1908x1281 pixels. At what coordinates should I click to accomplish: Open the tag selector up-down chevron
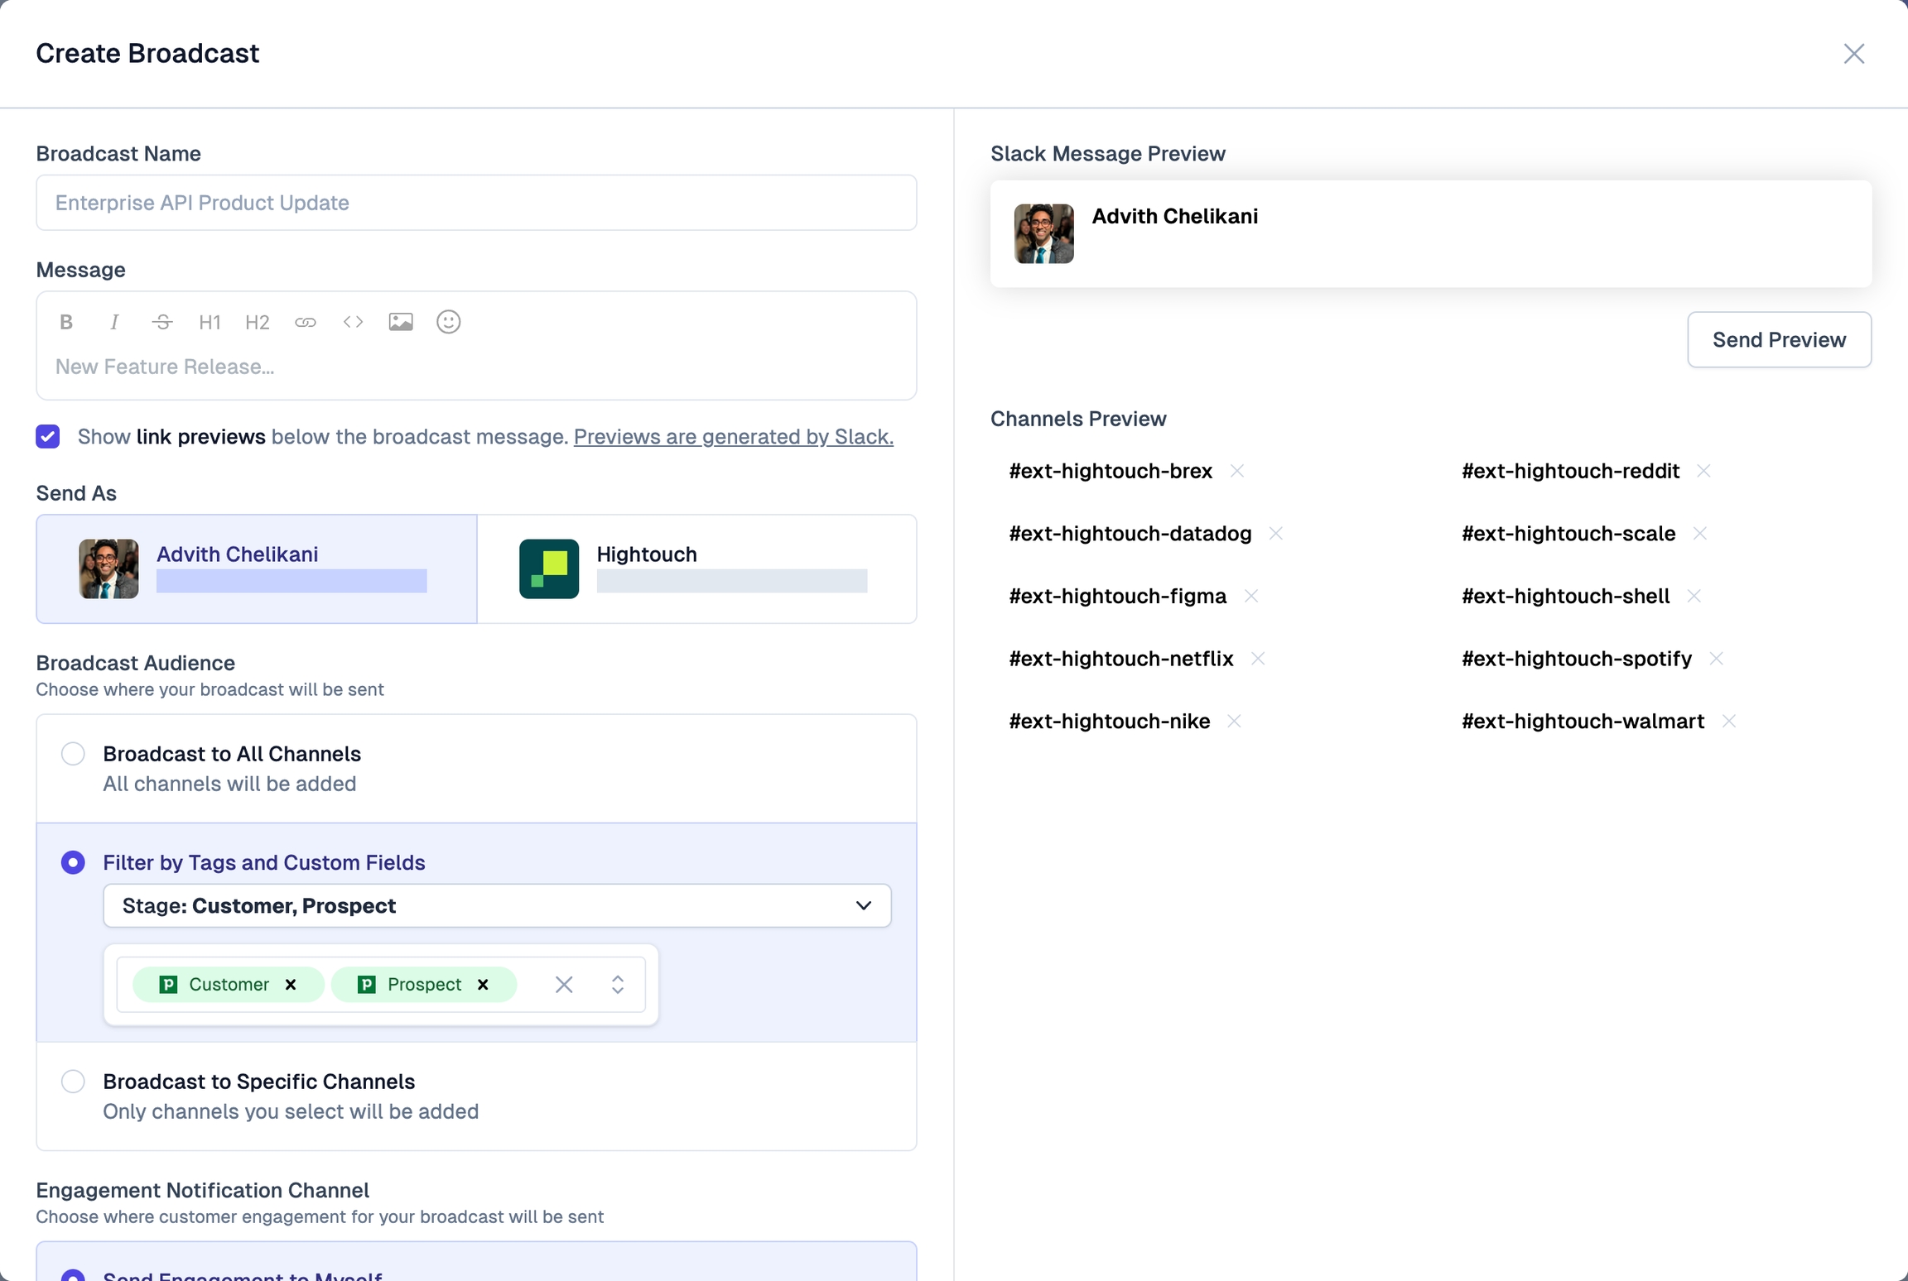[618, 984]
